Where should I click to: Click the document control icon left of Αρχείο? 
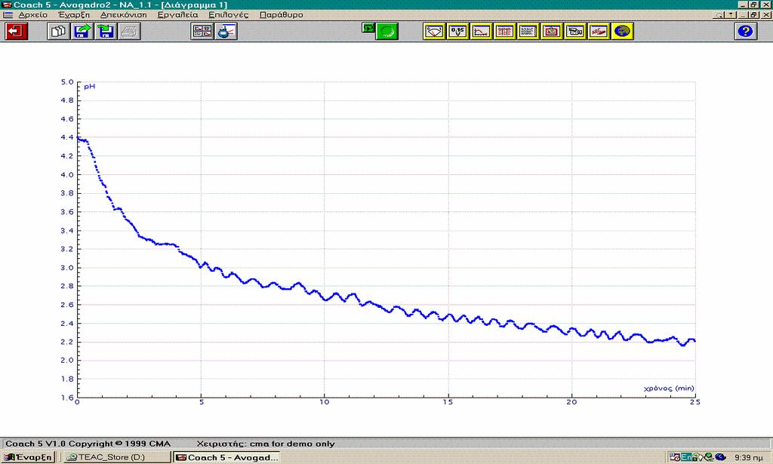(x=8, y=15)
